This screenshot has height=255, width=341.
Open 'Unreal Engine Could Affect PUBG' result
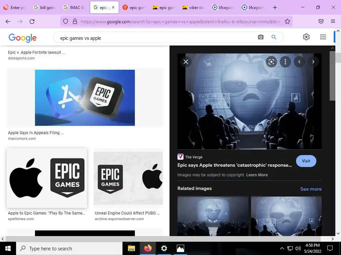(x=127, y=213)
